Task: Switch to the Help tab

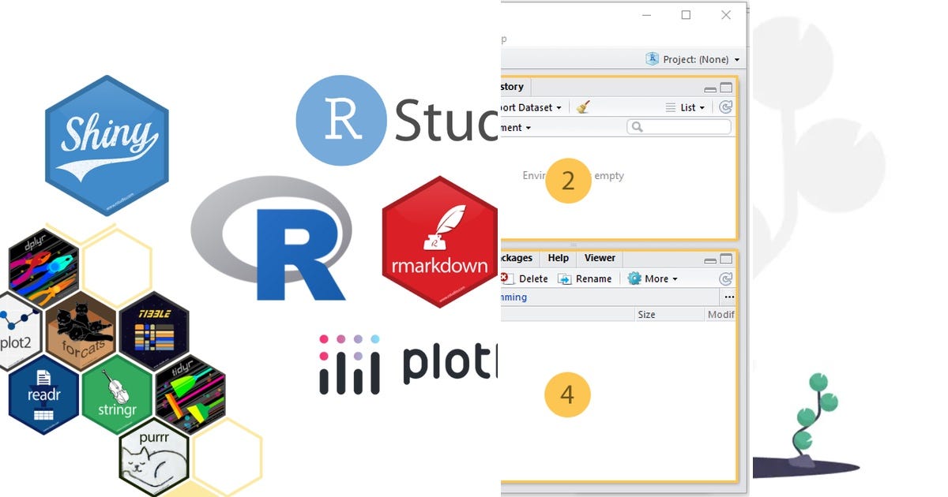Action: [559, 258]
